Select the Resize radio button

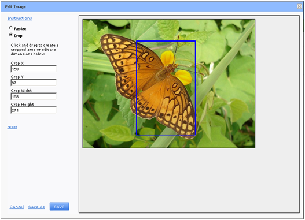(11, 28)
